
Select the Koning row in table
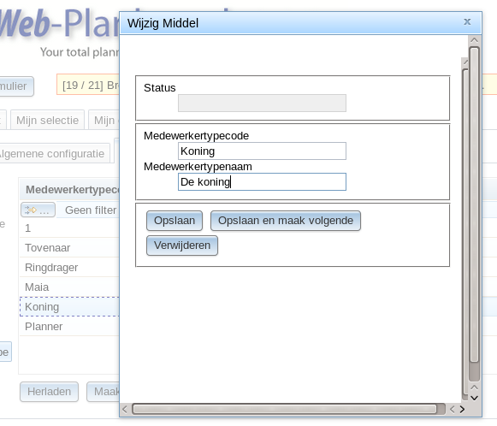69,306
